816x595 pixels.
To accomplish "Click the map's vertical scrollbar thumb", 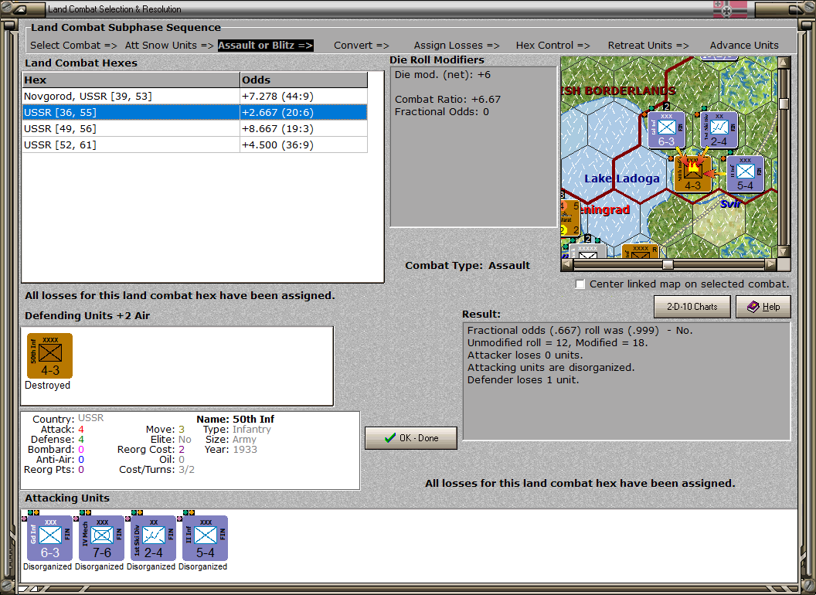I will click(784, 104).
